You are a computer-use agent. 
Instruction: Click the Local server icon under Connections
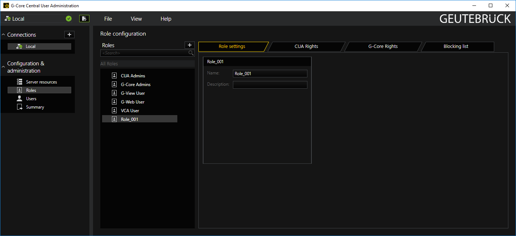pyautogui.click(x=20, y=46)
